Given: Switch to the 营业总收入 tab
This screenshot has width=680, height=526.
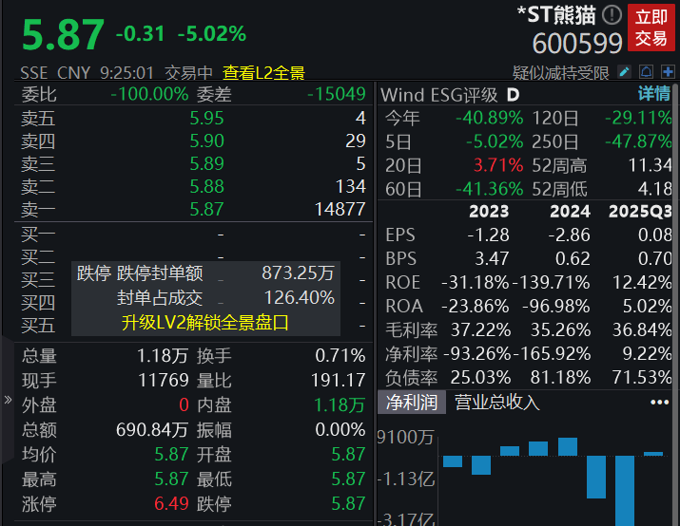Looking at the screenshot, I should 496,402.
